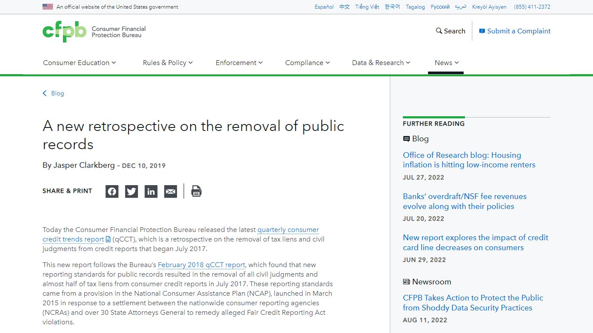Viewport: 593px width, 333px height.
Task: Click the article title heading
Action: point(194,135)
